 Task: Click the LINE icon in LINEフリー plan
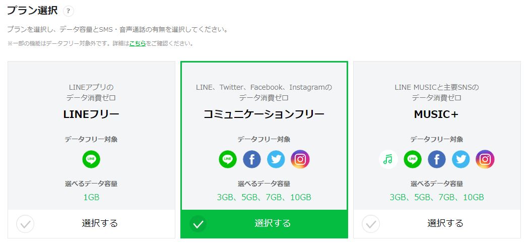tap(91, 159)
